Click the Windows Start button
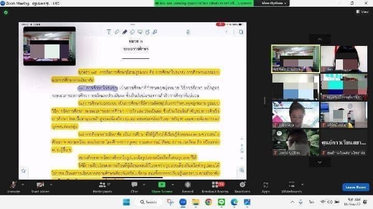 [x=125, y=202]
